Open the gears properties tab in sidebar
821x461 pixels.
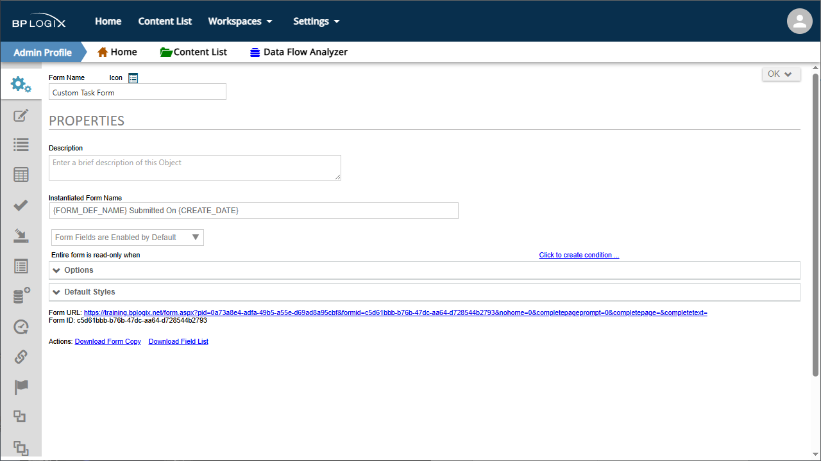[21, 85]
